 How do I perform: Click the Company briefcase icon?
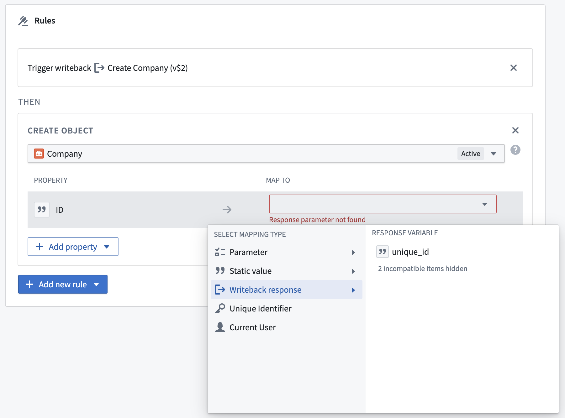coord(39,154)
